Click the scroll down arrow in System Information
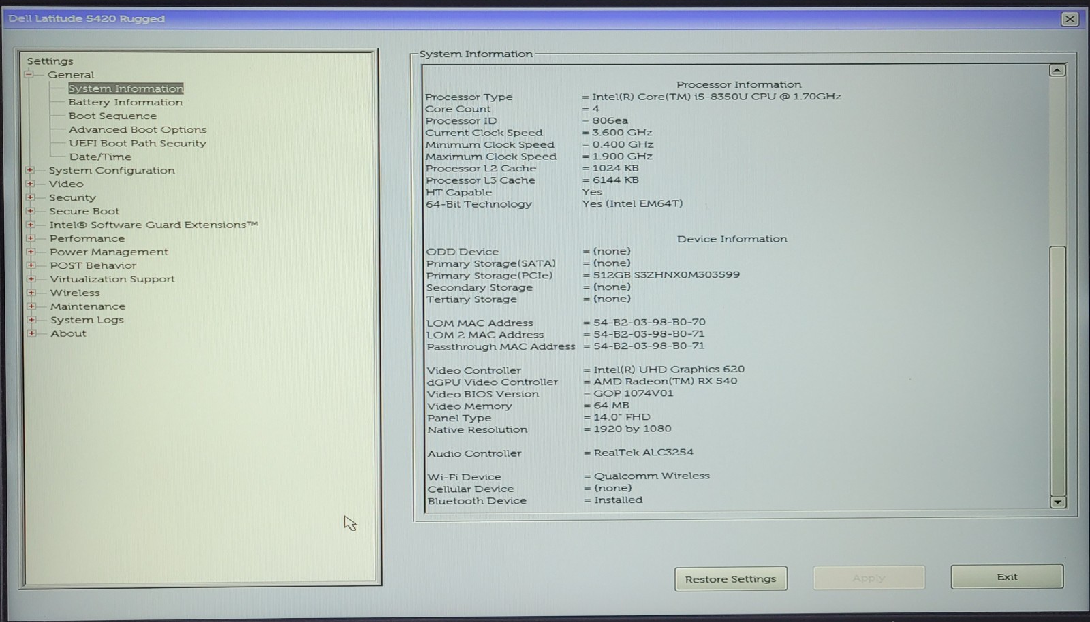1090x622 pixels. [x=1058, y=502]
